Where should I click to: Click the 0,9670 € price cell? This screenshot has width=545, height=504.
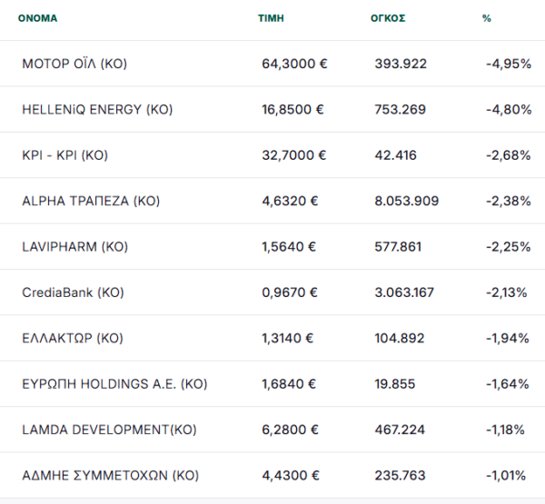290,292
